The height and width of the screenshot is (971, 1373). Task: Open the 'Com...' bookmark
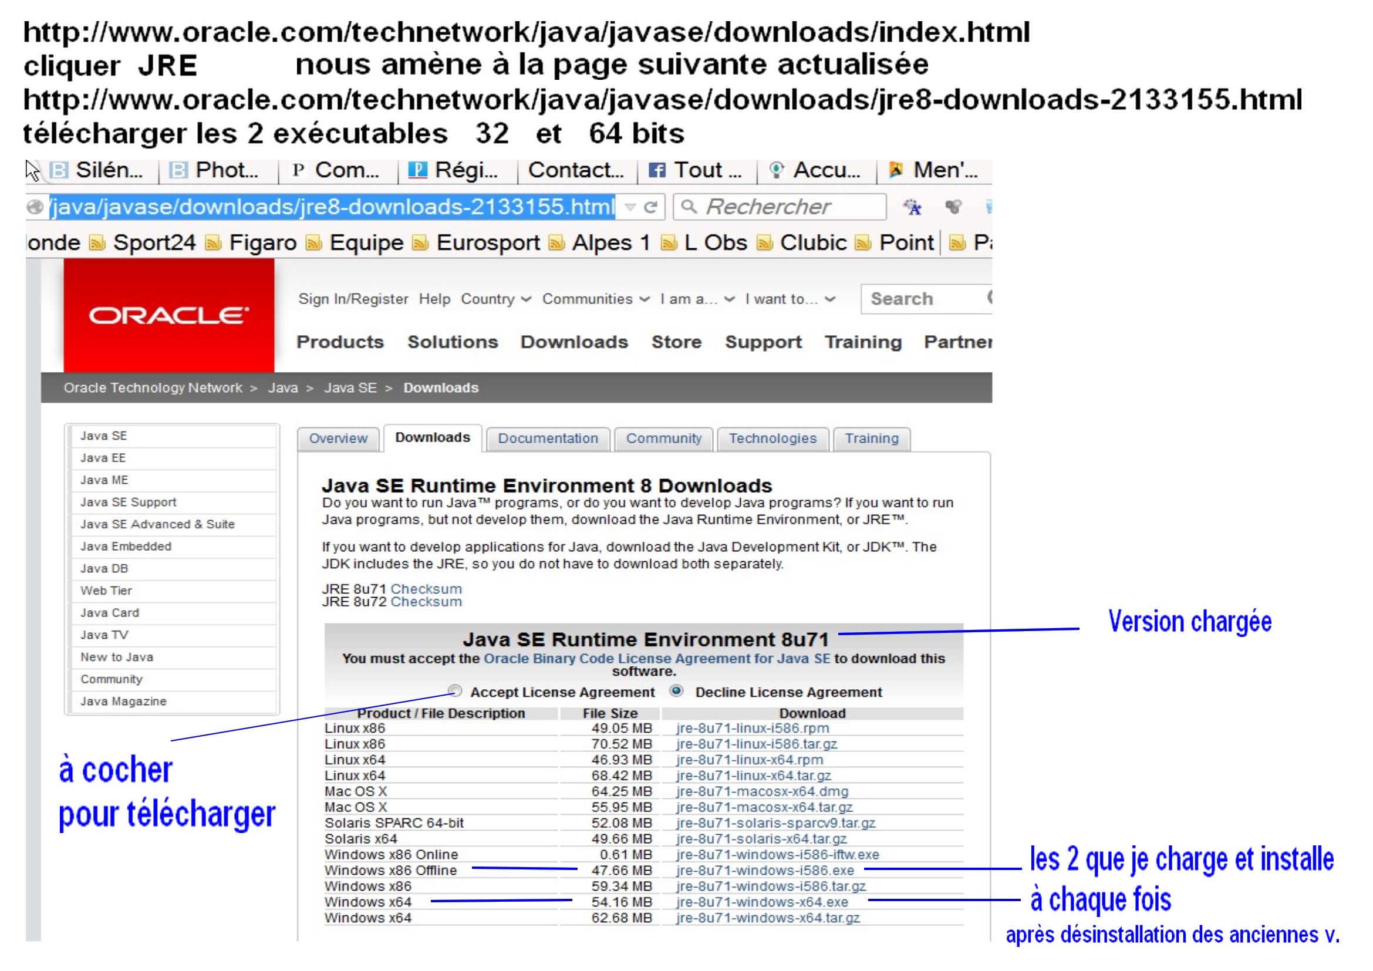(336, 170)
